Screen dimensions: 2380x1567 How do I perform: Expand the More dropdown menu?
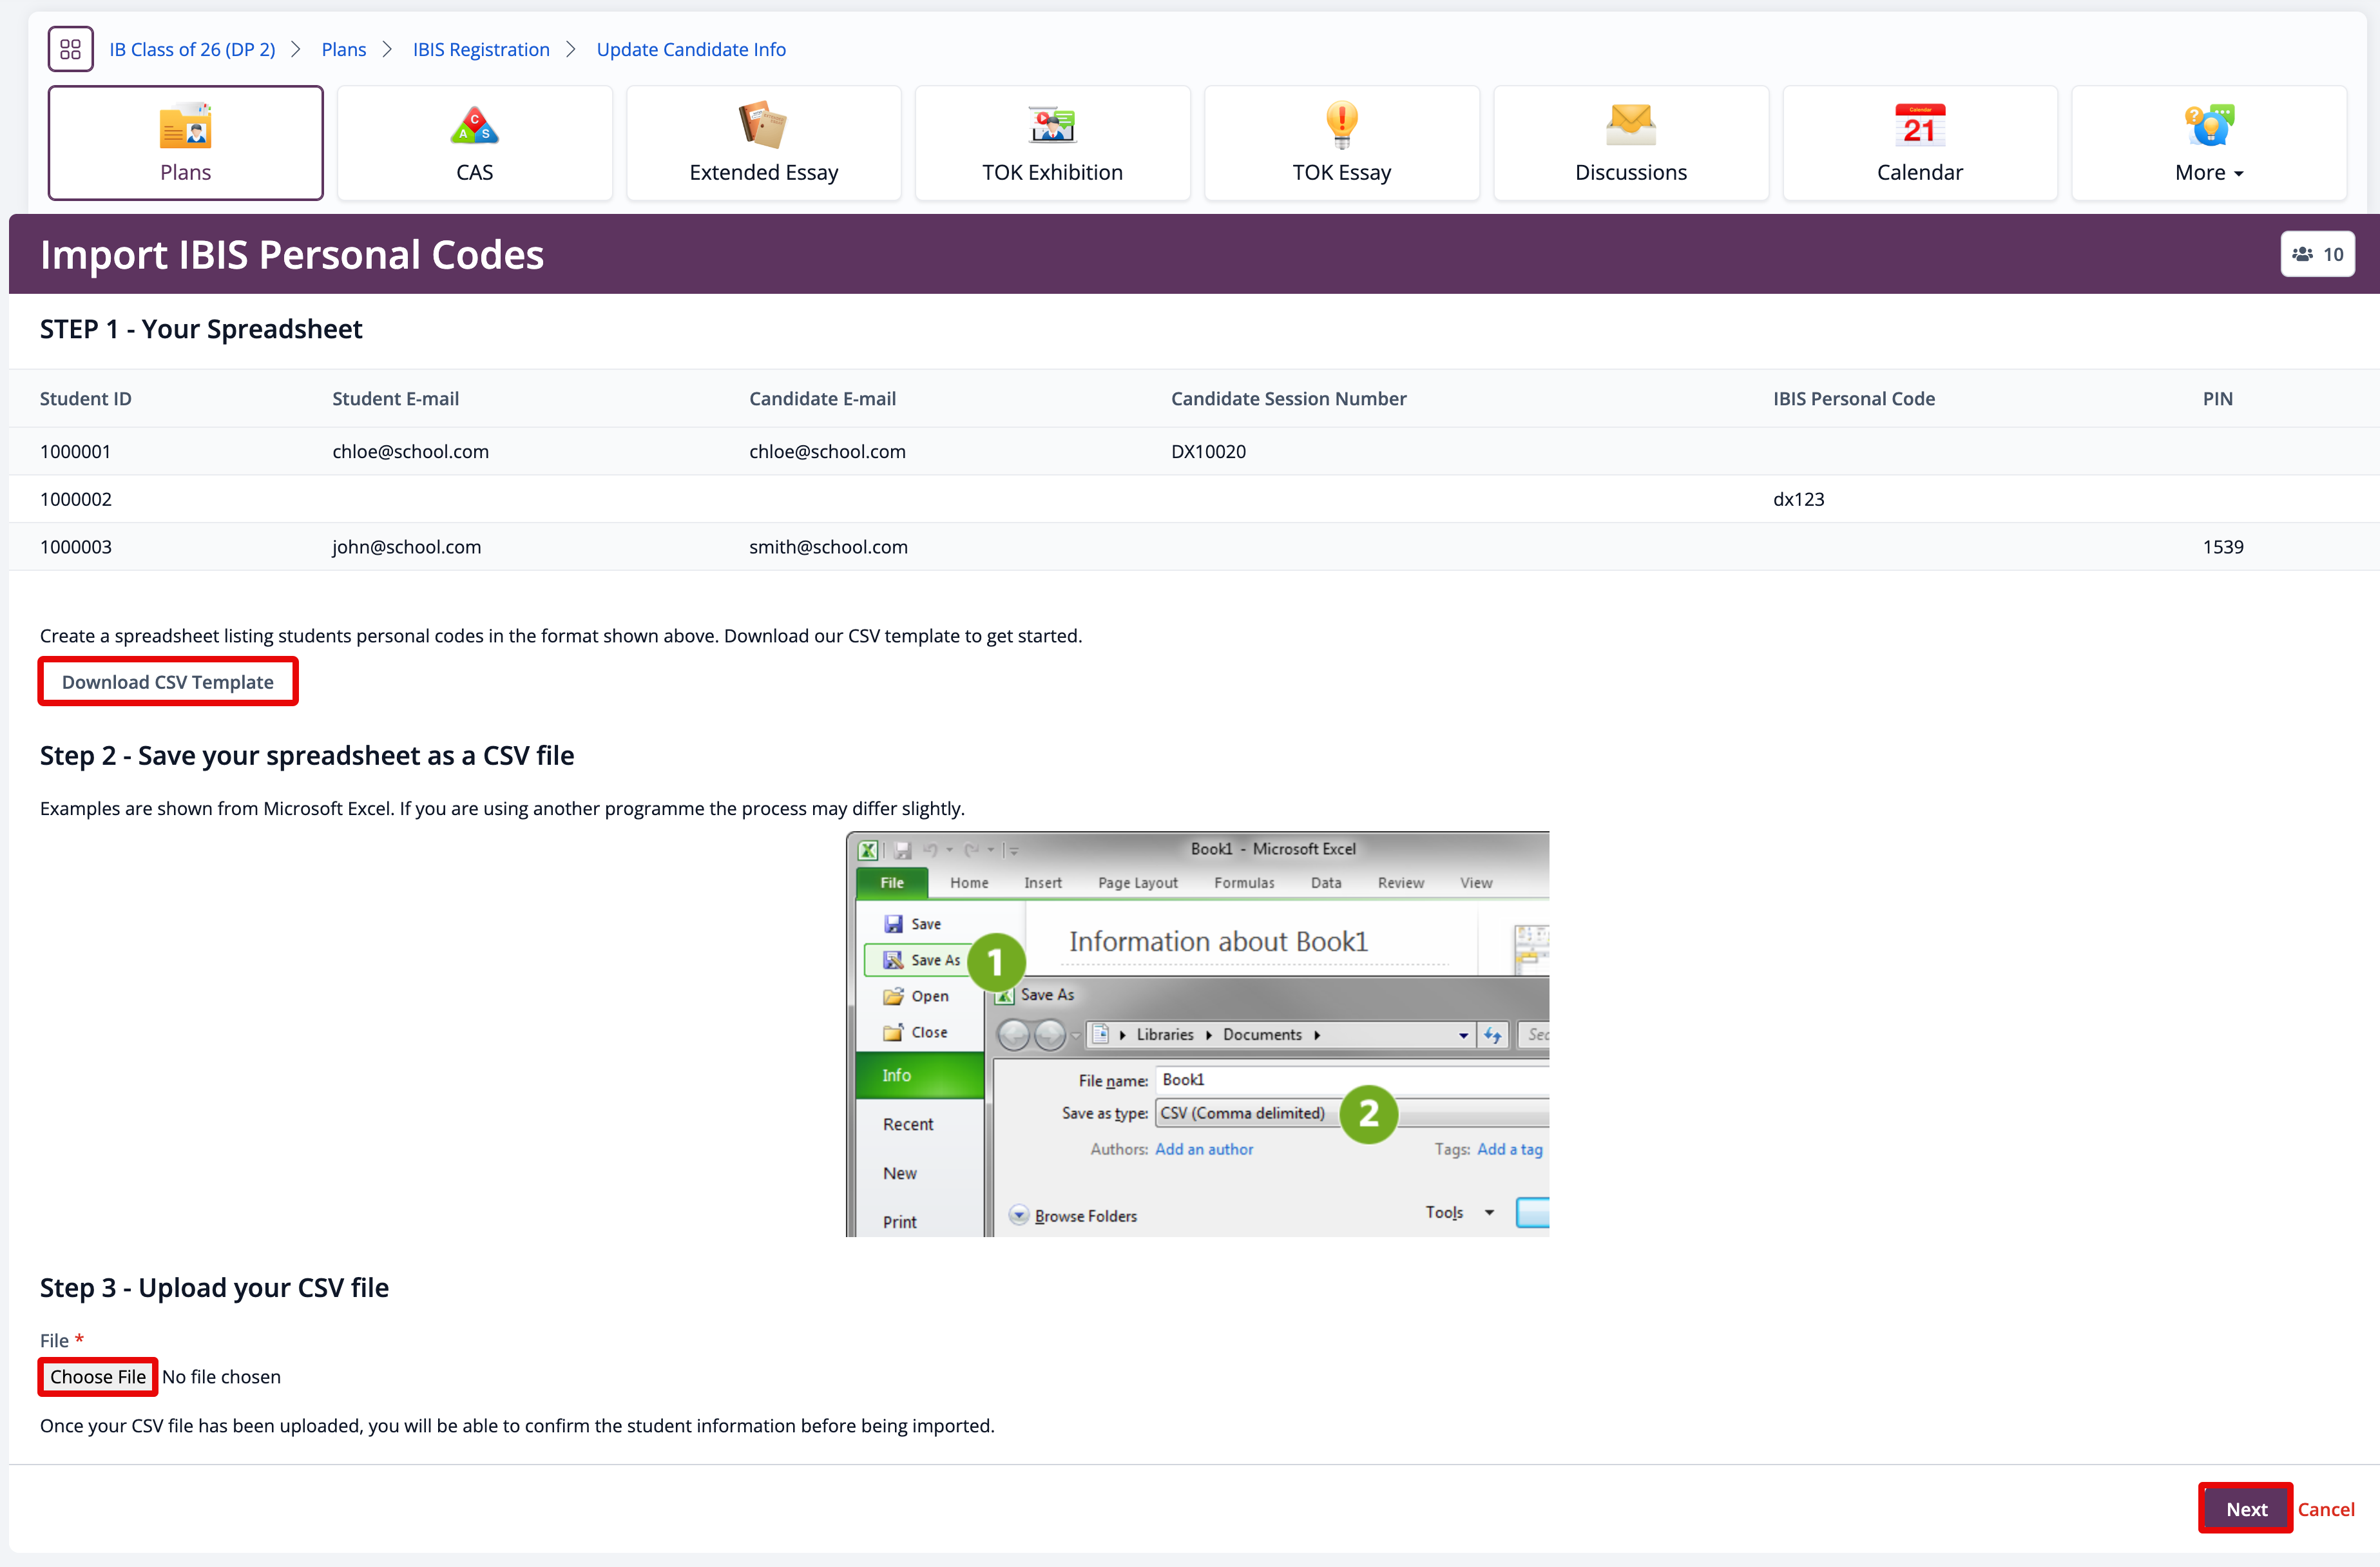pyautogui.click(x=2208, y=172)
